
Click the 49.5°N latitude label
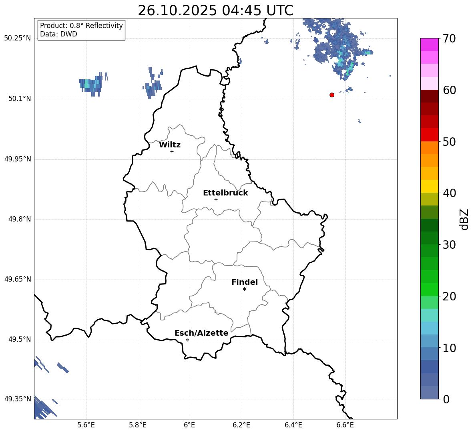point(20,339)
